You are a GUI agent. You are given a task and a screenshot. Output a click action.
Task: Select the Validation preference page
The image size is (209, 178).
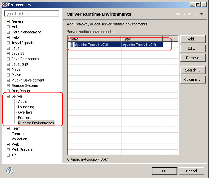pos(19,139)
